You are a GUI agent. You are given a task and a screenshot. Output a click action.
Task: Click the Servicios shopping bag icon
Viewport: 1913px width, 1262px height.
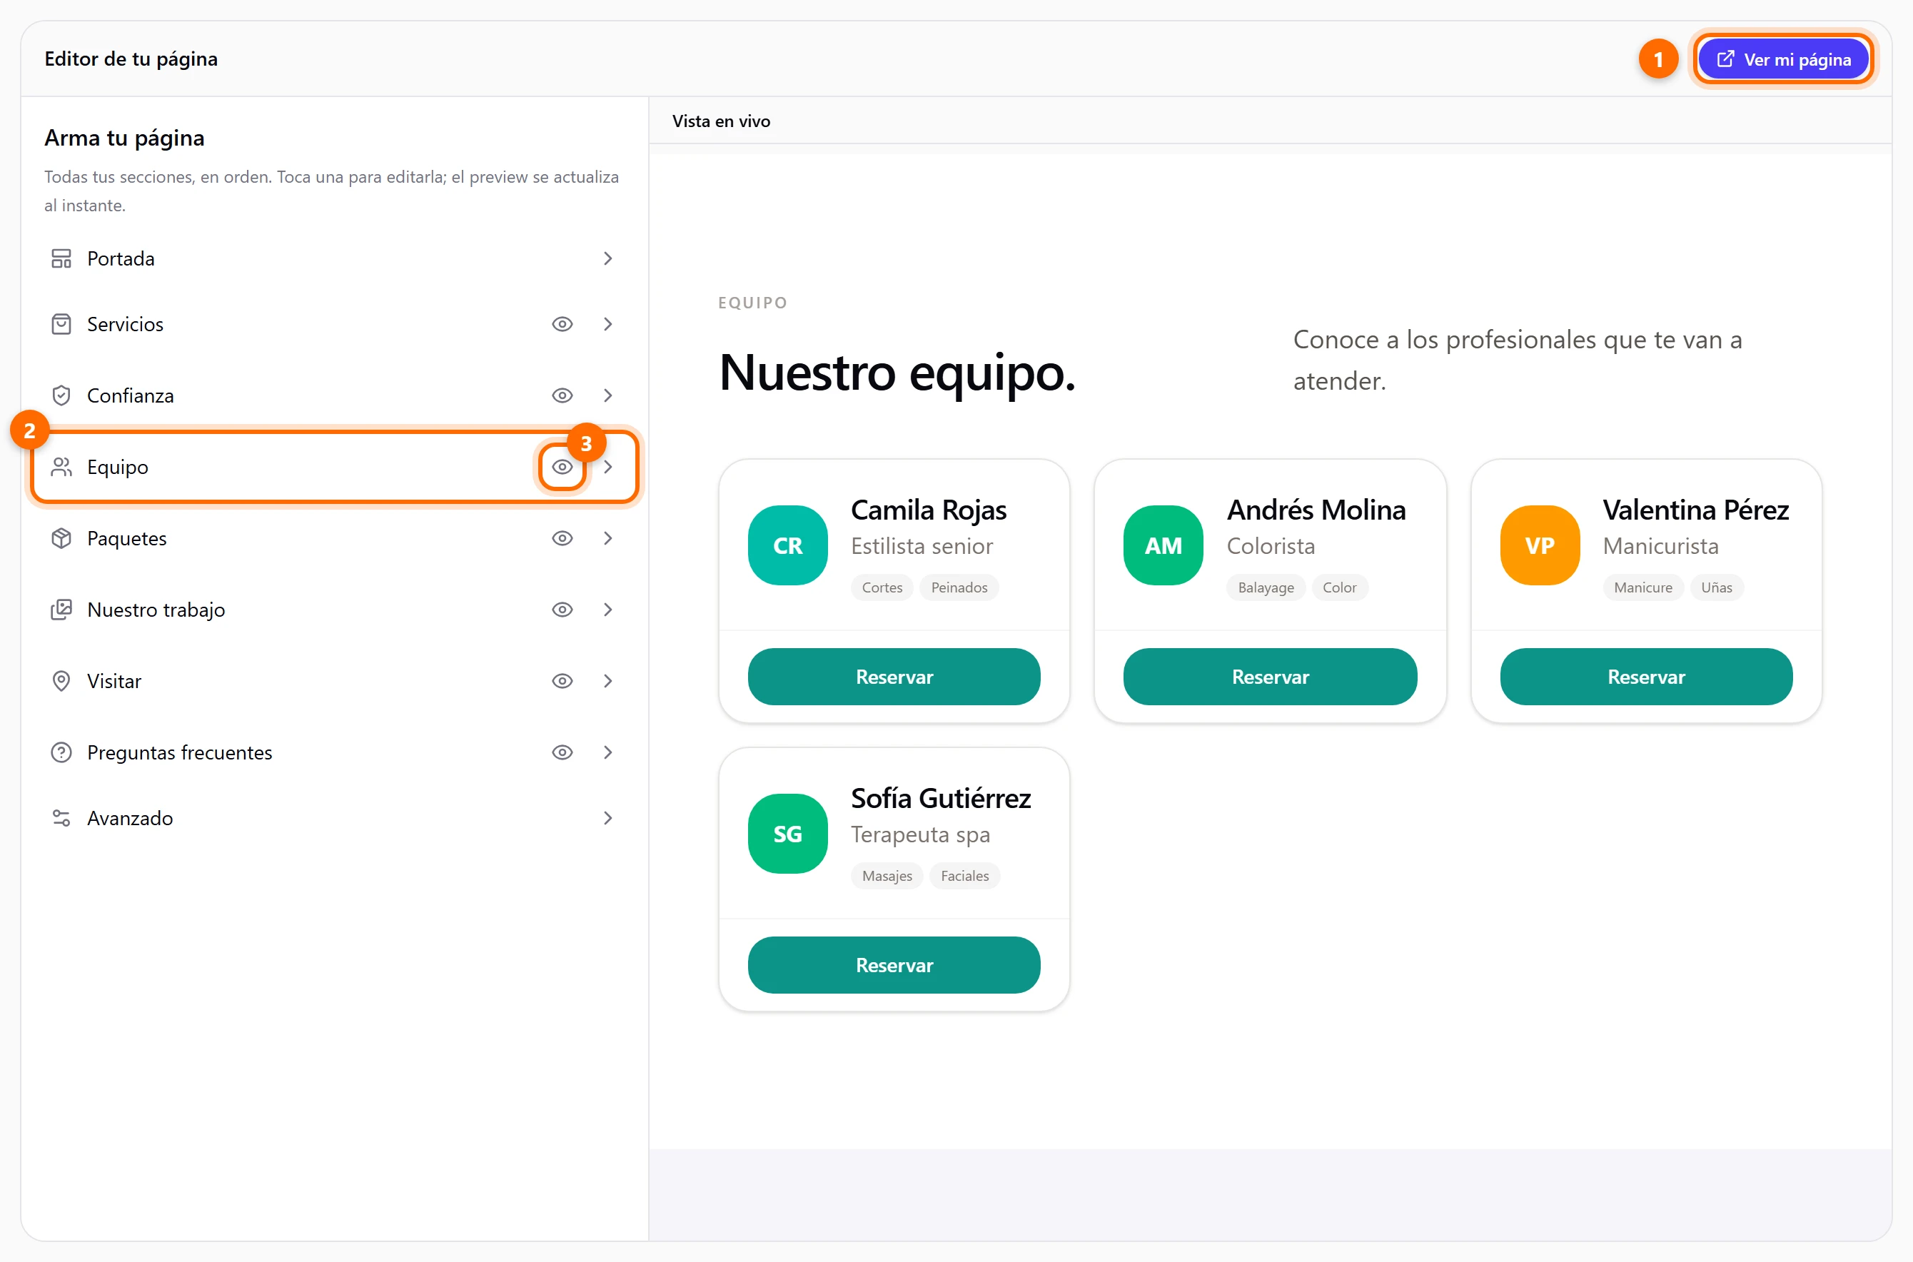[x=61, y=324]
